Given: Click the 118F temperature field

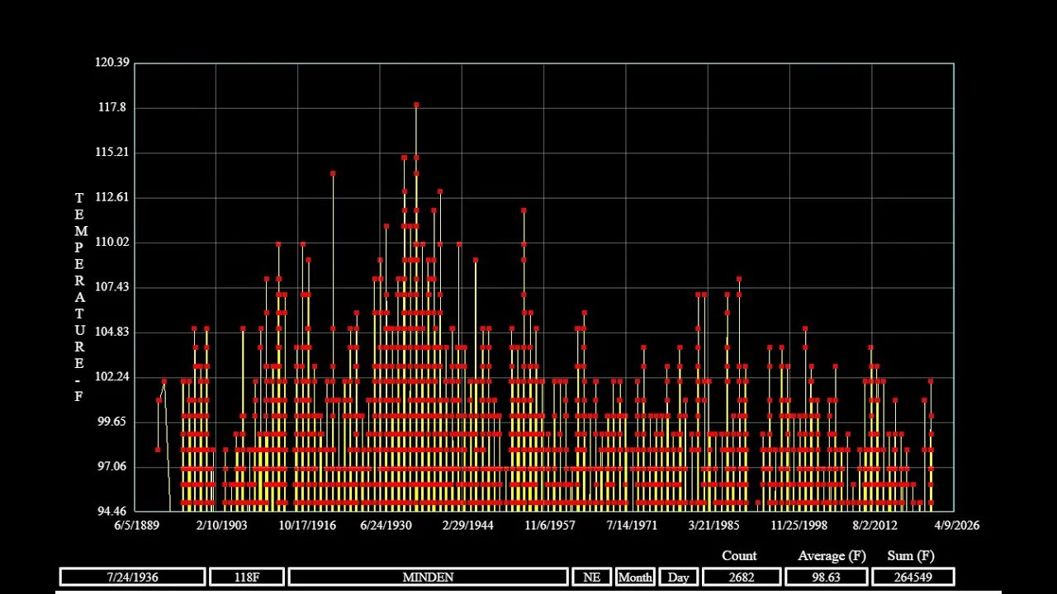Looking at the screenshot, I should coord(247,577).
